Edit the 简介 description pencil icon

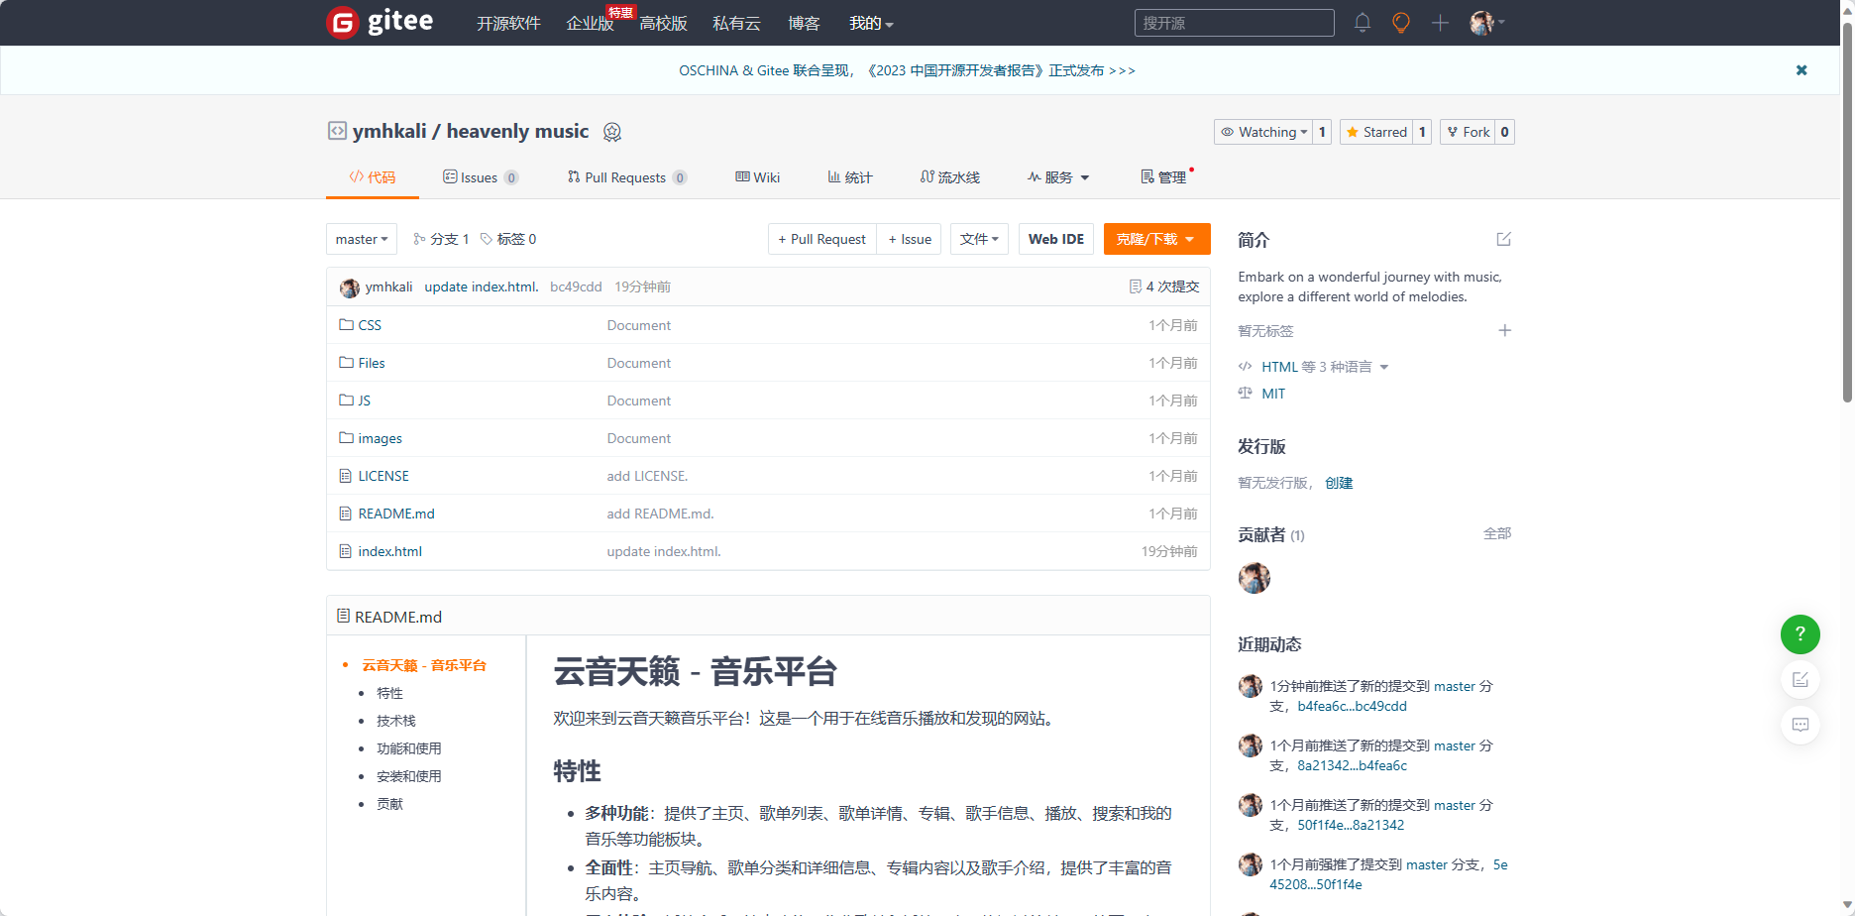click(1503, 239)
